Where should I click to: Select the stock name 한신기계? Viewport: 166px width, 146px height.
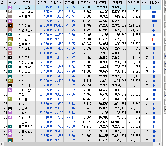(x=24, y=85)
